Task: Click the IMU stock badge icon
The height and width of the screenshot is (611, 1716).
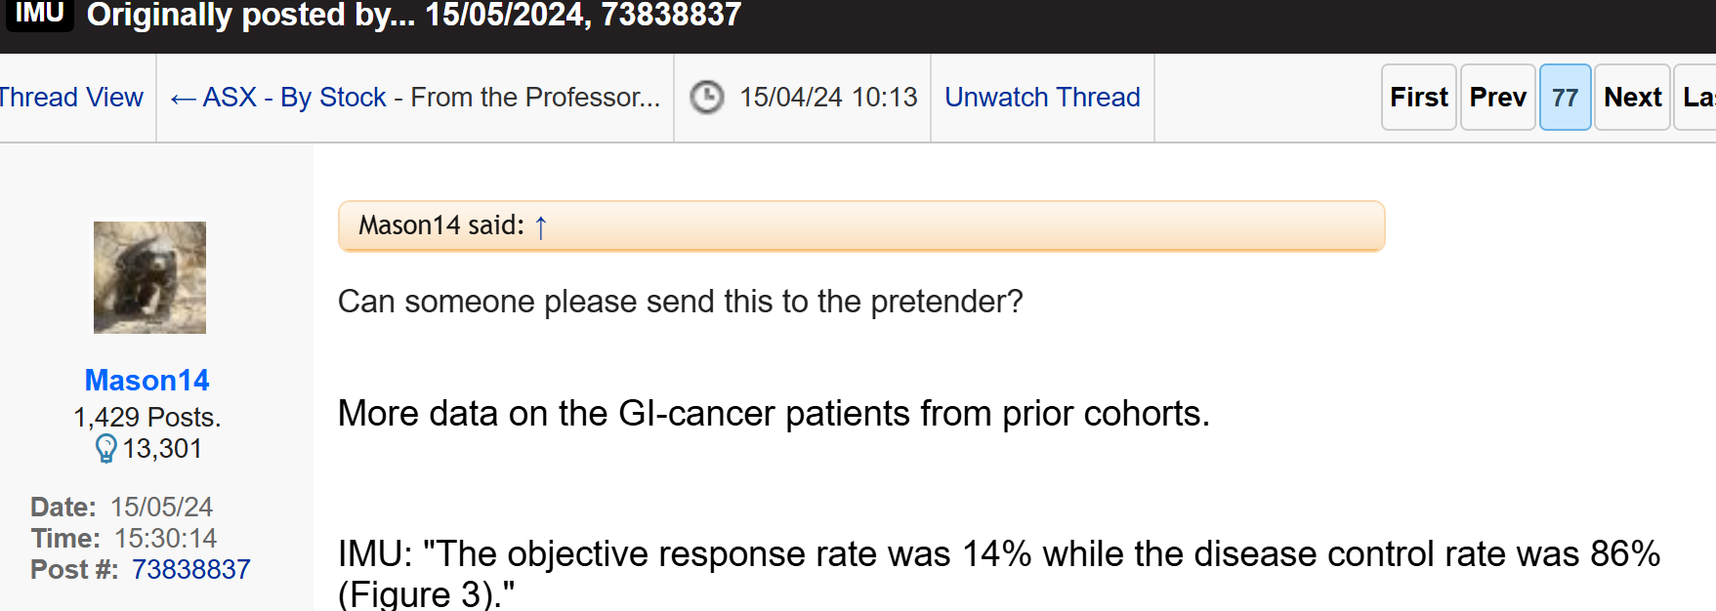Action: coord(39,14)
